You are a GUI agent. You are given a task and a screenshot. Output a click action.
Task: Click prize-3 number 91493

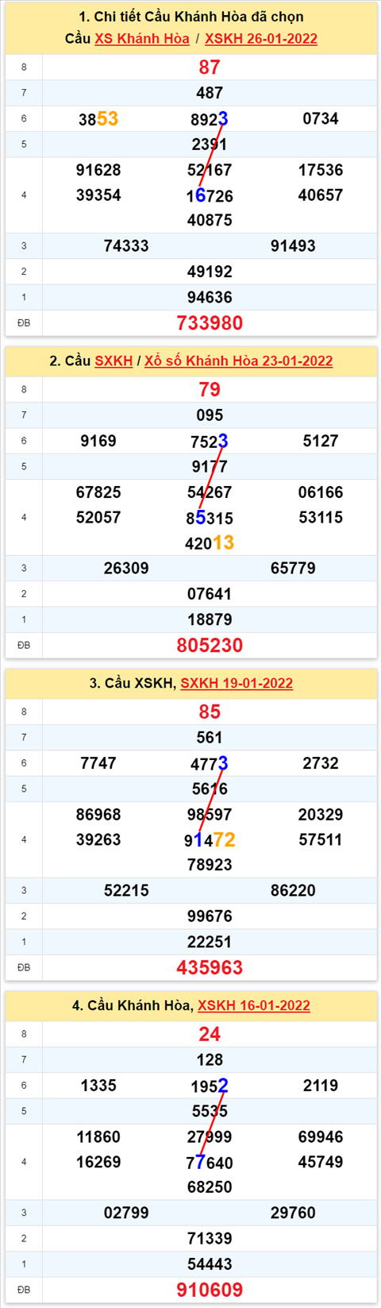[x=293, y=246]
